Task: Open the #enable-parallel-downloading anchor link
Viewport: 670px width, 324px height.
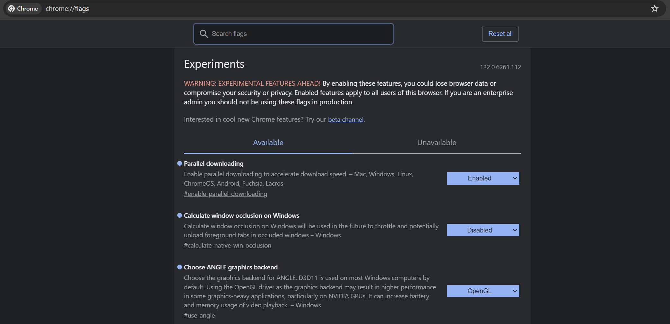Action: point(225,194)
